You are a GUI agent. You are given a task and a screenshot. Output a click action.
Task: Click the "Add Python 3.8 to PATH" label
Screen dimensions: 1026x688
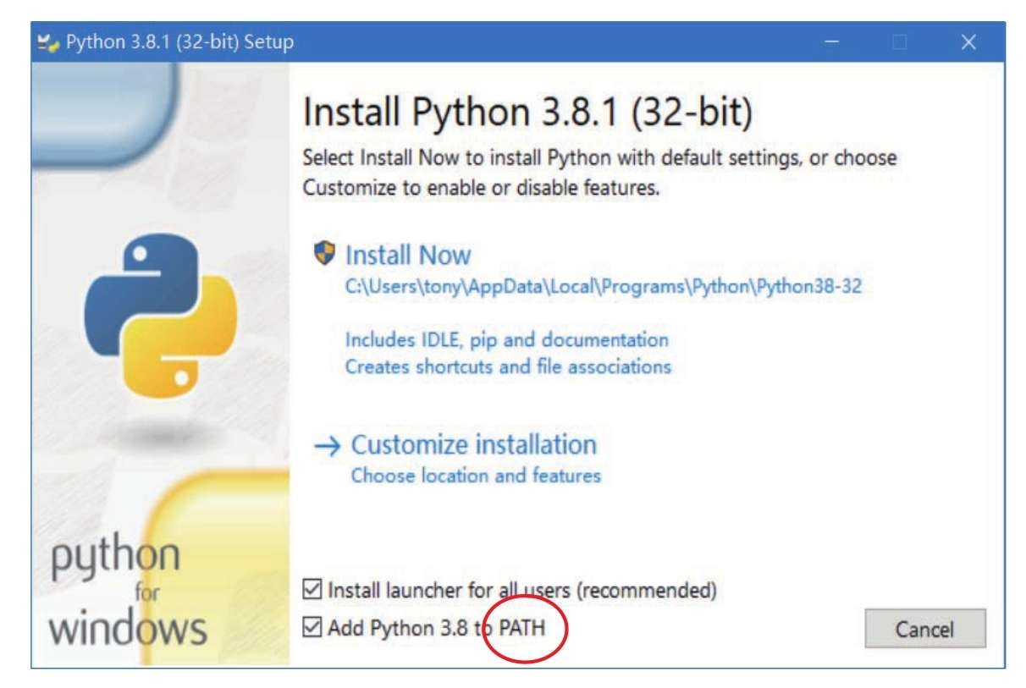coord(437,629)
